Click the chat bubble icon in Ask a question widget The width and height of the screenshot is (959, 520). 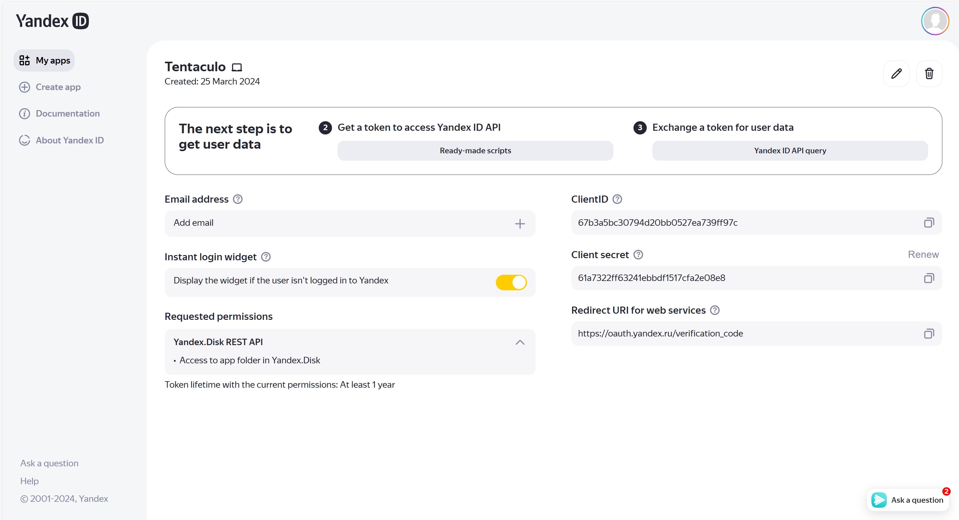point(879,500)
